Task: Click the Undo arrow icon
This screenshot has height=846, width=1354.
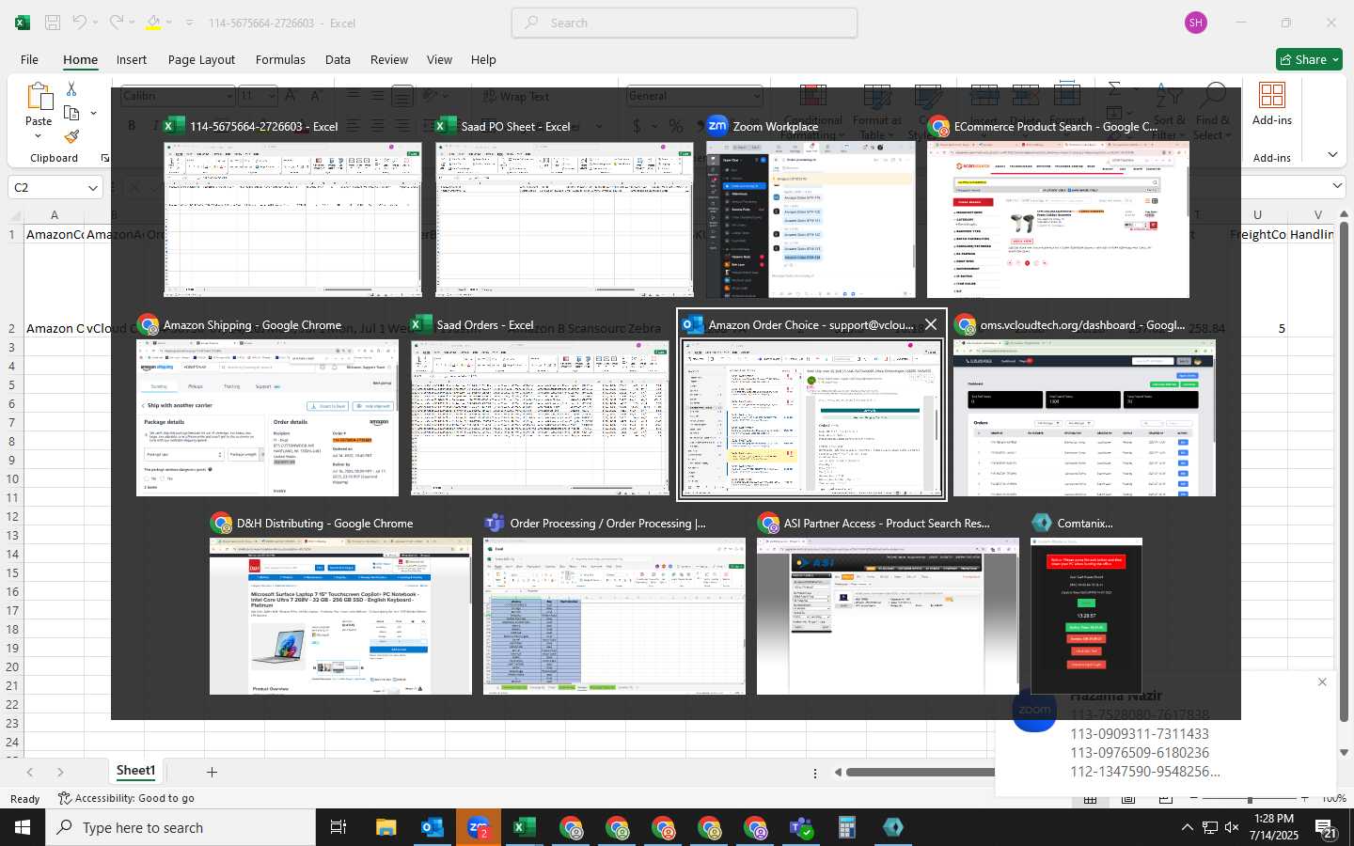Action: click(x=80, y=23)
